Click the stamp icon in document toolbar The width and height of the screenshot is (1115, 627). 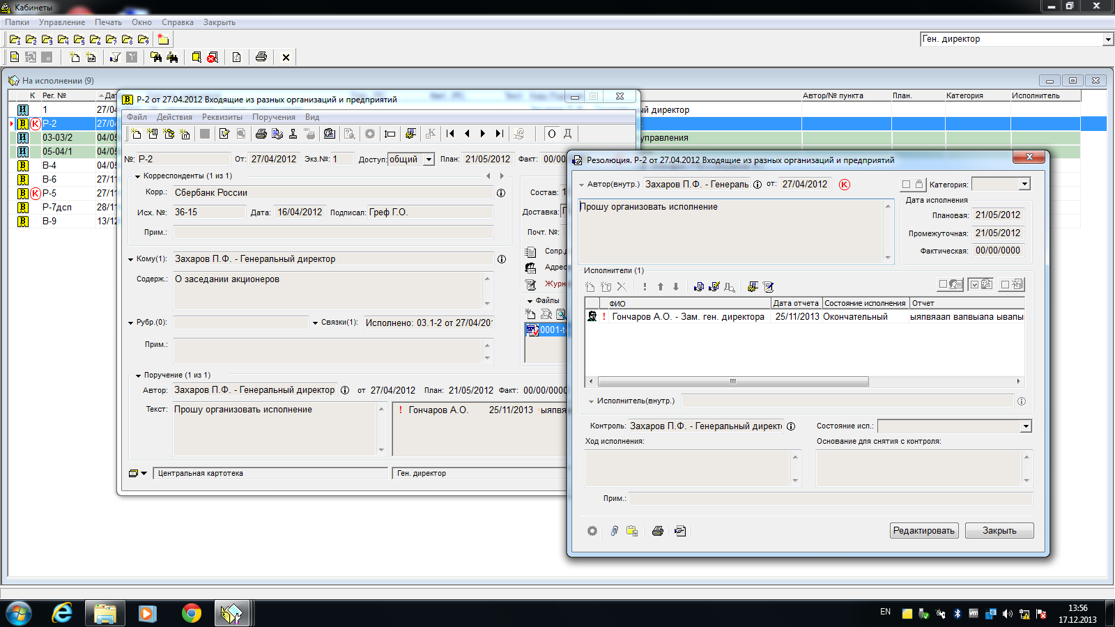[x=293, y=134]
